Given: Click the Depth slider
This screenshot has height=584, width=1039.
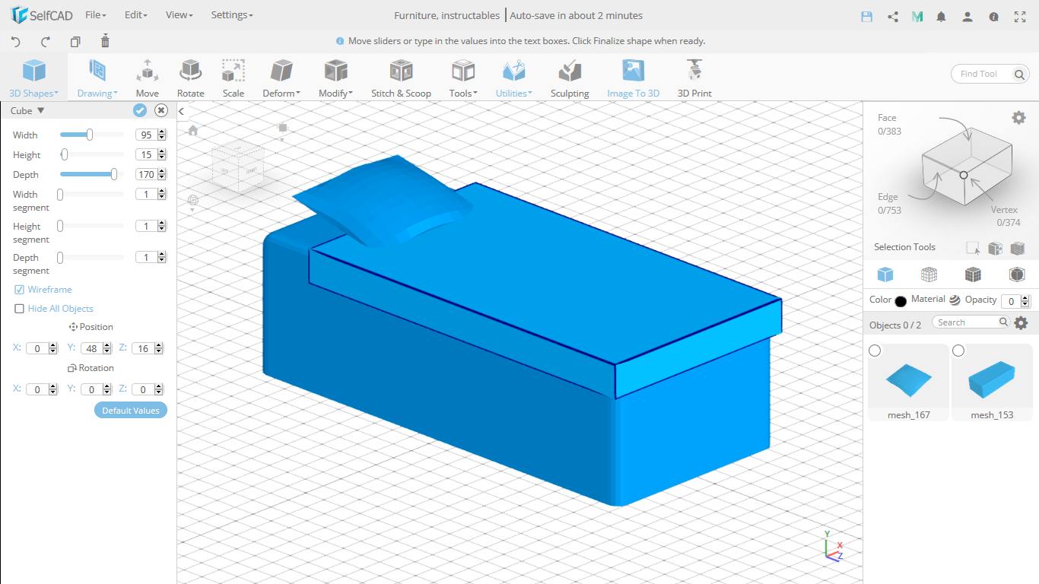Looking at the screenshot, I should point(91,174).
